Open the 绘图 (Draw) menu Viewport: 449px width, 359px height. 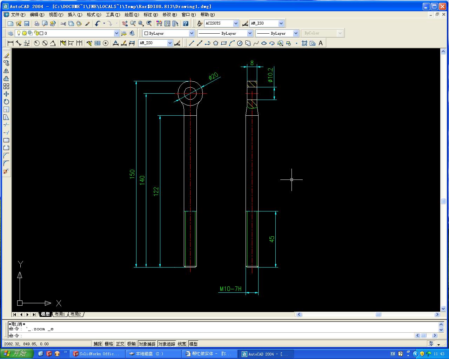132,15
